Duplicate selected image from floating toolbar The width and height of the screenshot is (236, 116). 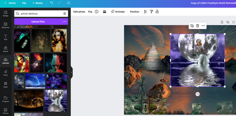pyautogui.click(x=192, y=26)
